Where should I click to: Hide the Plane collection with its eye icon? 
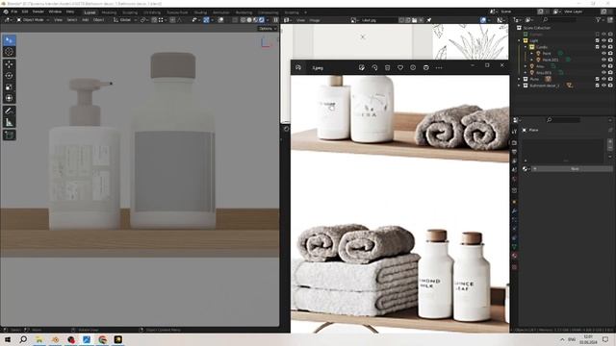point(603,79)
